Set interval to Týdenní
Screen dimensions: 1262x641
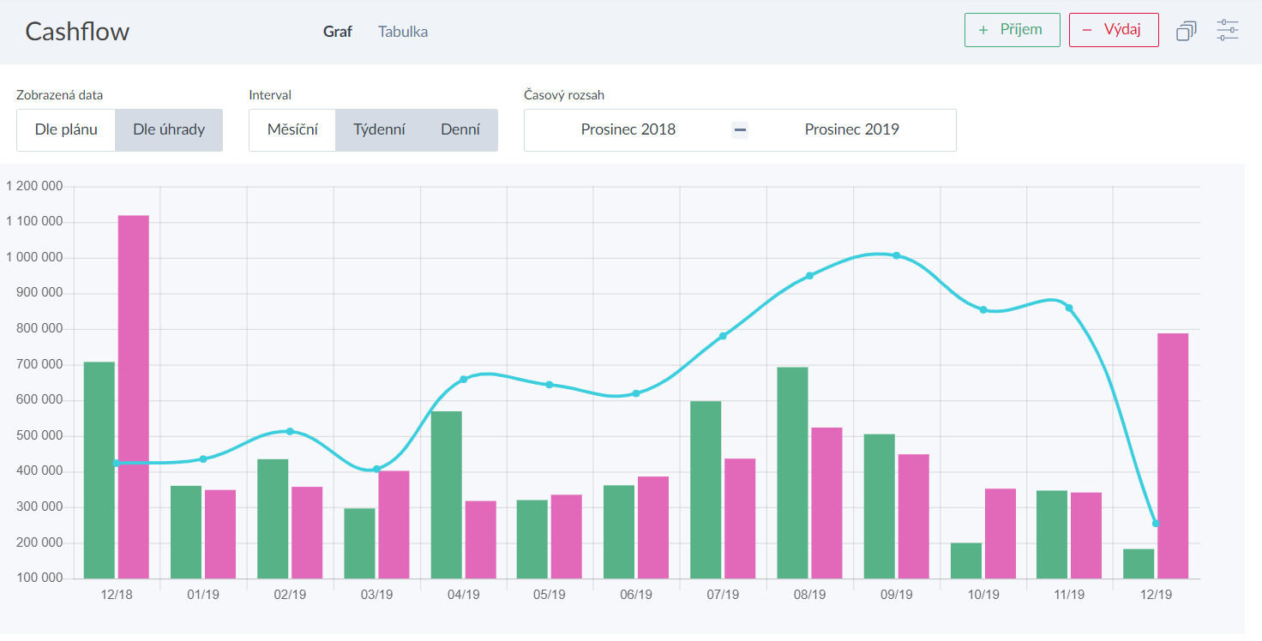[x=379, y=130]
